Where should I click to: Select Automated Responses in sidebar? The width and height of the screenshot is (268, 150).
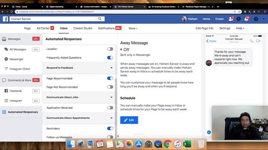[21, 112]
